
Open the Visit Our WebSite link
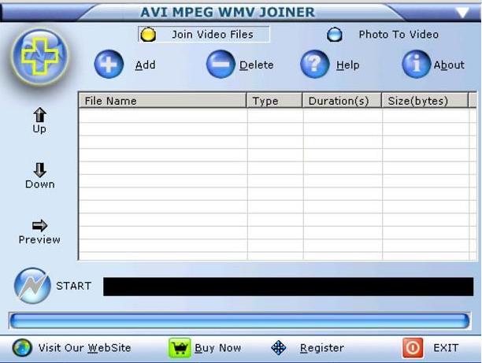[x=84, y=348]
